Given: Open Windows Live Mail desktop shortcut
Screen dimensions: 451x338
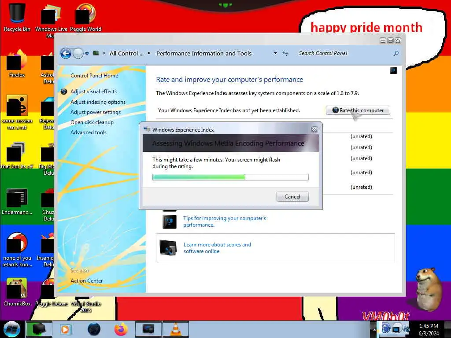Looking at the screenshot, I should [51, 20].
